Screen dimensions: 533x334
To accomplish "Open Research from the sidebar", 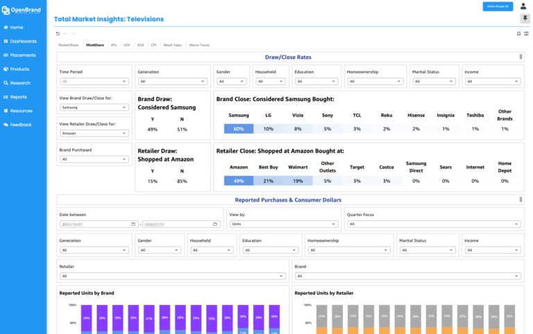I will 17,83.
